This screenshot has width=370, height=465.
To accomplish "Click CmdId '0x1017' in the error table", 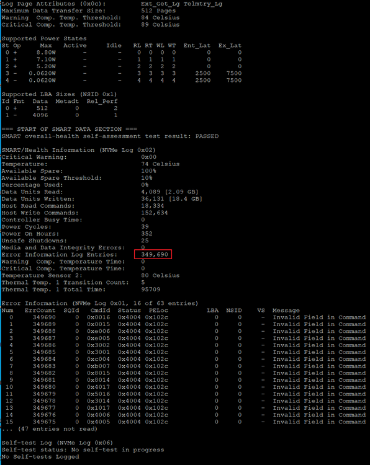I will click(x=98, y=408).
